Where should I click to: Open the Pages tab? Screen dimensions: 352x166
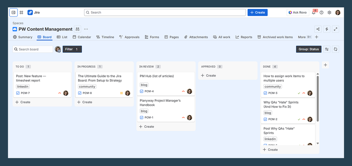coord(172,37)
